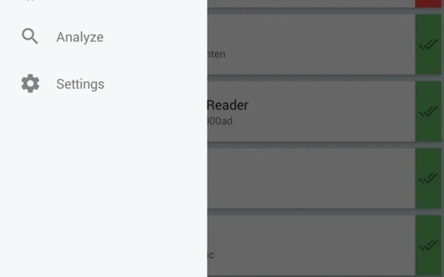The height and width of the screenshot is (277, 444).
Task: Tap the green double-check icon on the 'rc' row
Action: point(428,245)
